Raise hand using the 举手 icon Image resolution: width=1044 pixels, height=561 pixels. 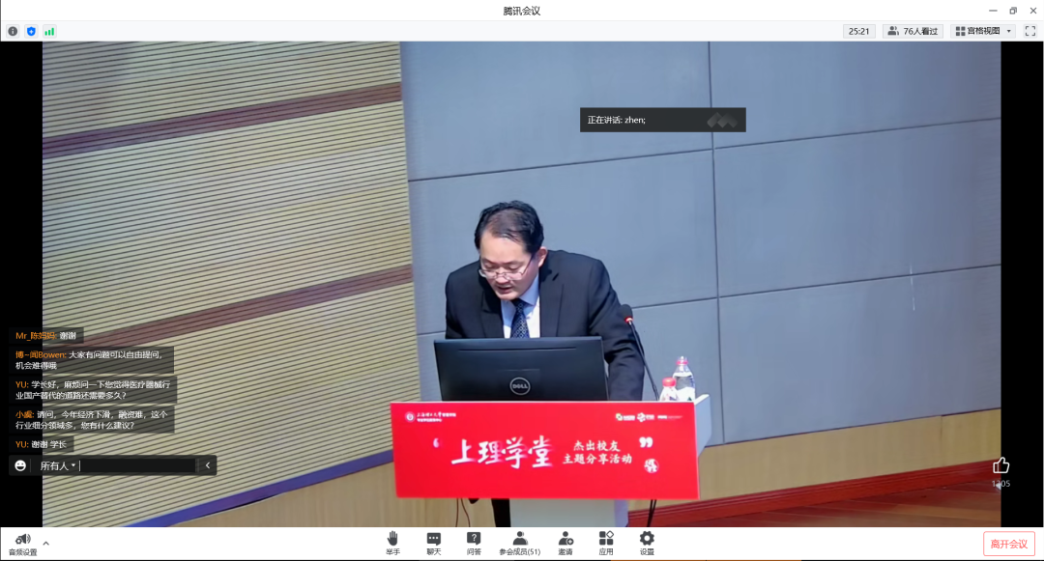pyautogui.click(x=391, y=541)
